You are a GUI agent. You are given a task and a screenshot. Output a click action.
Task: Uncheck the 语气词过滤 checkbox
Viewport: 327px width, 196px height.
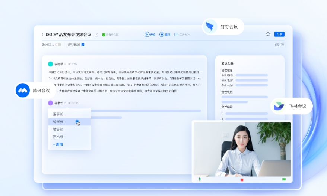[83, 45]
